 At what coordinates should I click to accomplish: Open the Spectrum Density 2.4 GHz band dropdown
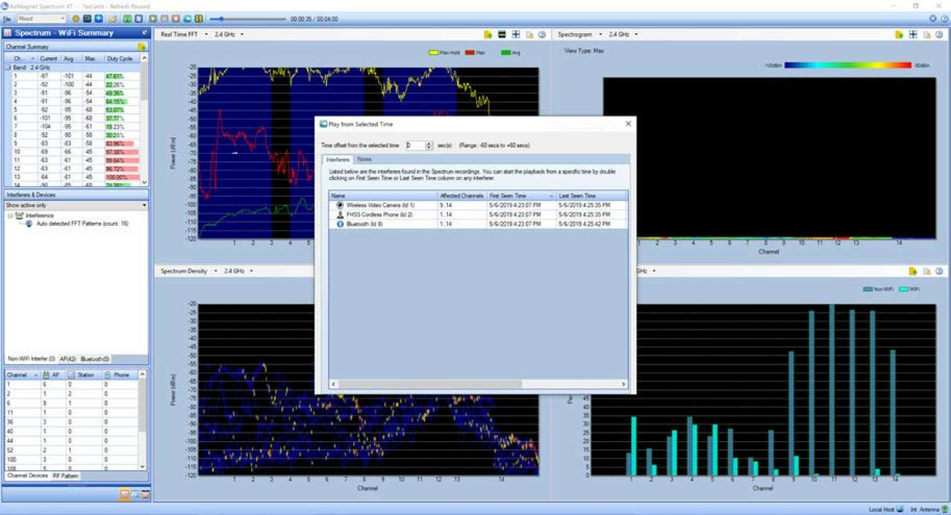tap(251, 271)
